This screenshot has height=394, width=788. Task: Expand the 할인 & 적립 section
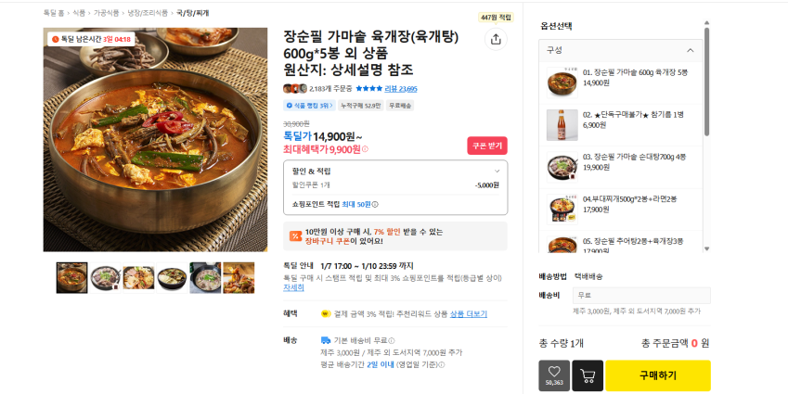497,171
